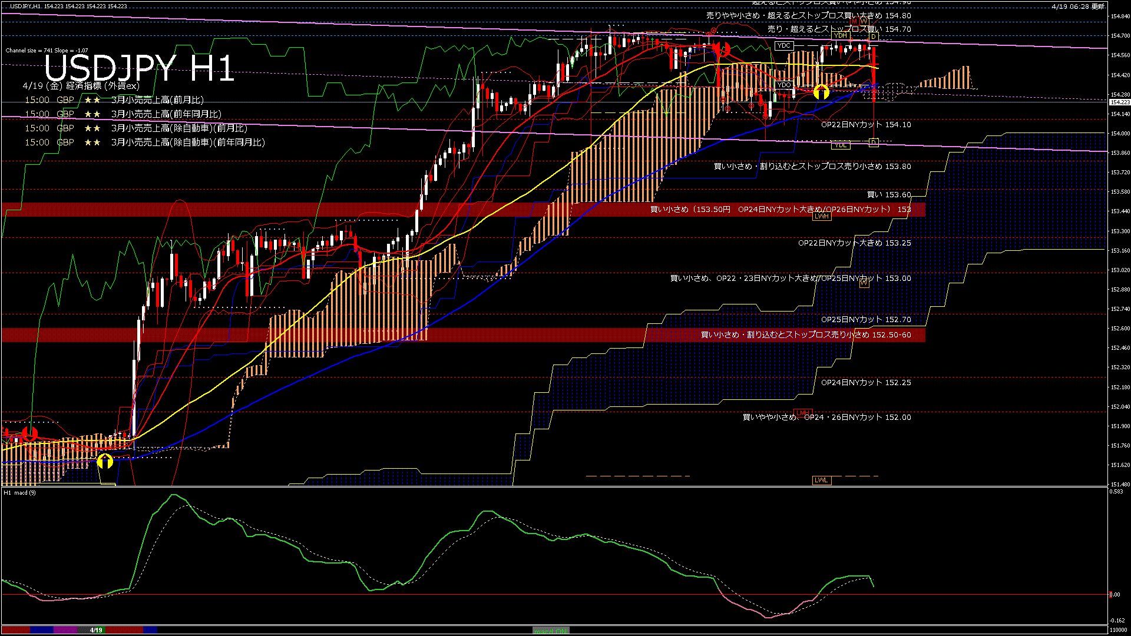Viewport: 1131px width, 636px height.
Task: Click the red down-arrow signal at far left
Action: tap(29, 435)
